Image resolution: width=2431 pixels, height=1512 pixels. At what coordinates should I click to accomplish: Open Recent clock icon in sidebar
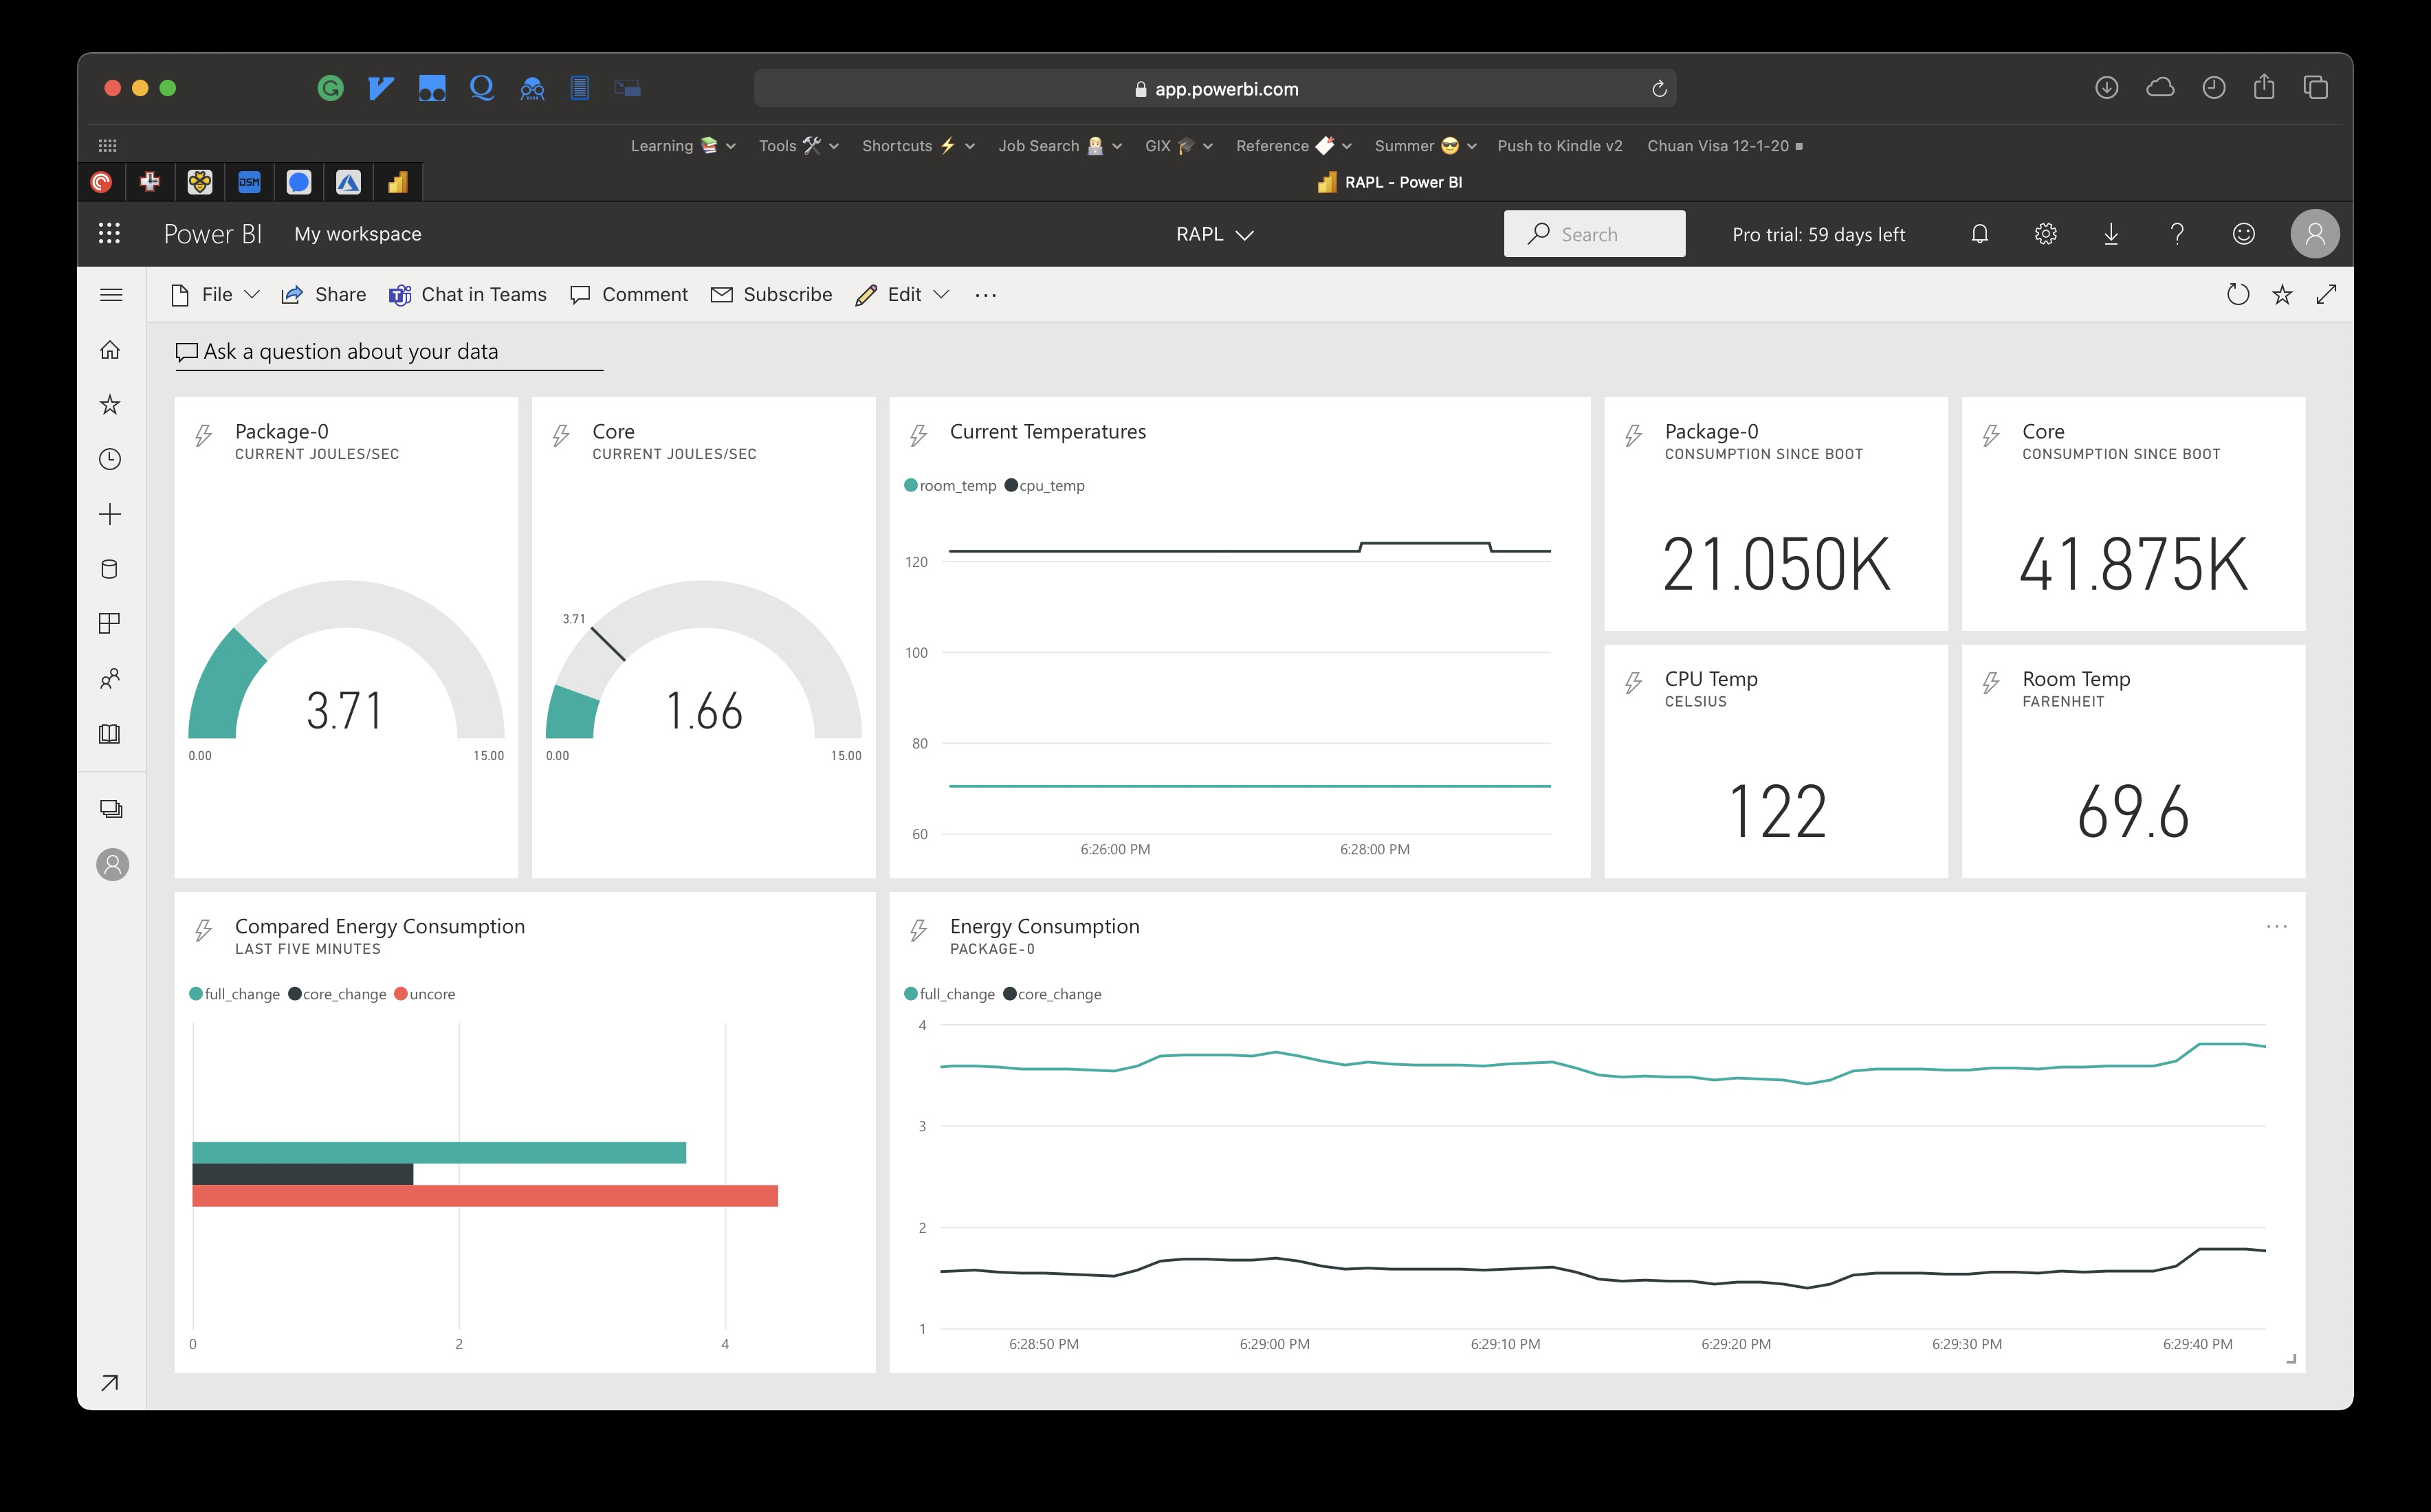click(110, 459)
